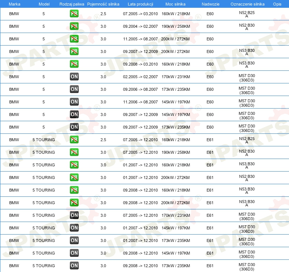Select ON diesel icon for E60 145kW 09.2007 row
The image size is (289, 272).
74,115
